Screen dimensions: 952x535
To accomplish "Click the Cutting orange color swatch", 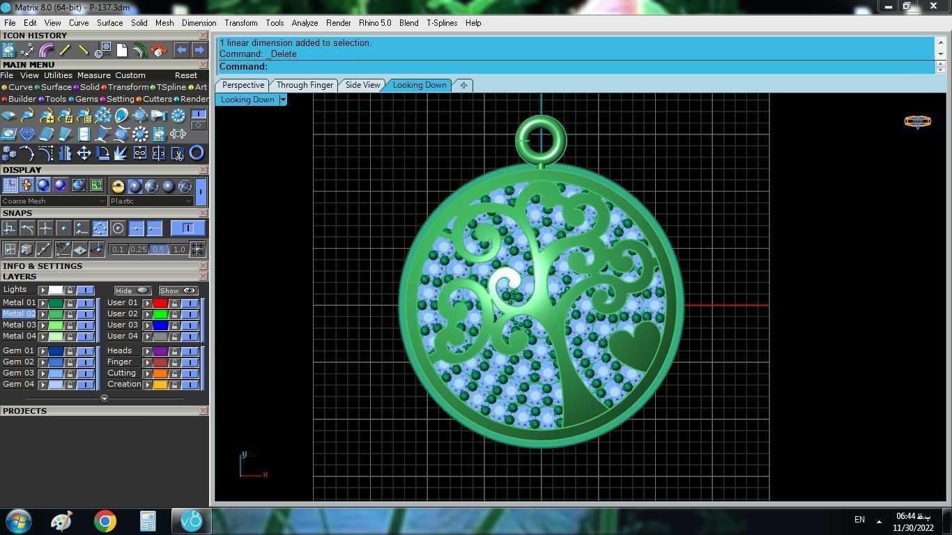I will (160, 373).
